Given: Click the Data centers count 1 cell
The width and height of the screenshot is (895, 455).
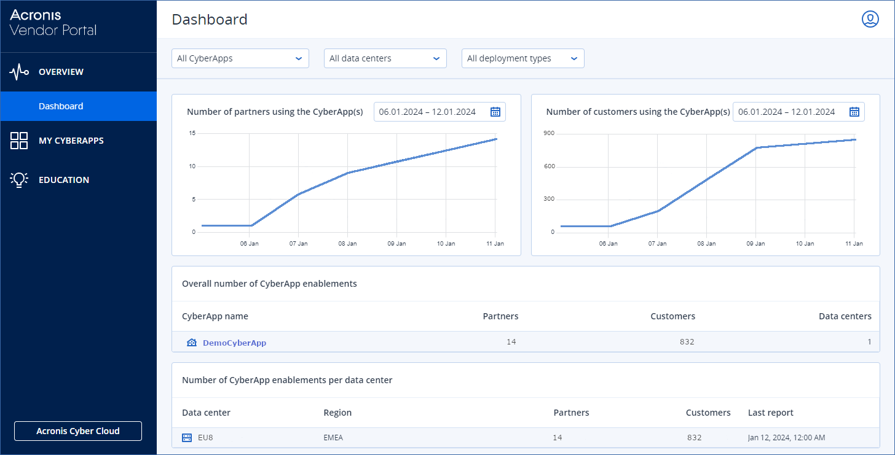Looking at the screenshot, I should click(869, 341).
